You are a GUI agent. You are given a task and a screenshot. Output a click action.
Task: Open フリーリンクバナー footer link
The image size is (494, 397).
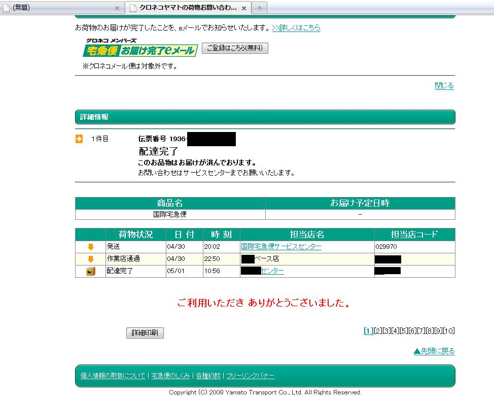coord(251,376)
